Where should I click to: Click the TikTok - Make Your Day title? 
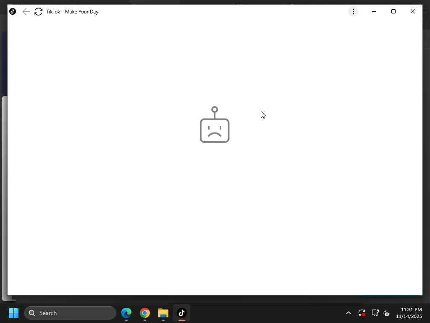pyautogui.click(x=72, y=11)
